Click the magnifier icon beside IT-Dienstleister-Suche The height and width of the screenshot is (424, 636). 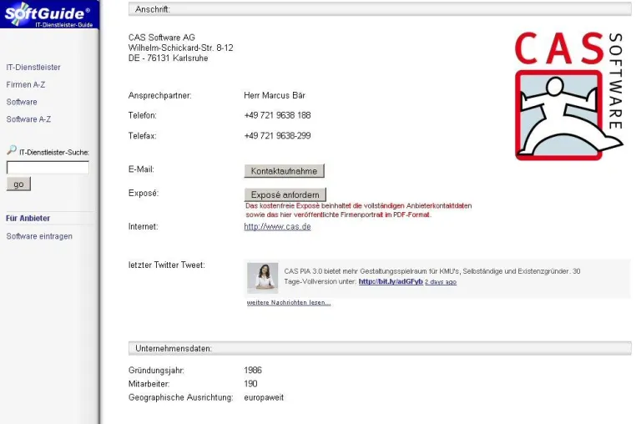pos(12,150)
